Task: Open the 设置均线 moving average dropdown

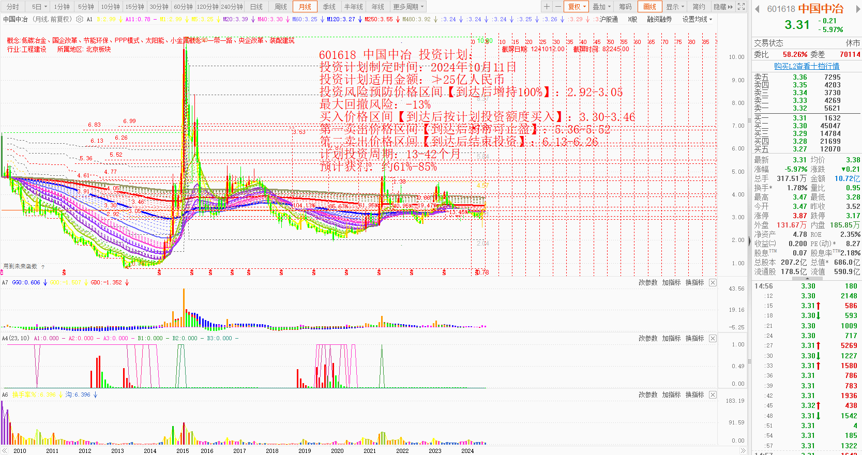Action: click(x=697, y=19)
